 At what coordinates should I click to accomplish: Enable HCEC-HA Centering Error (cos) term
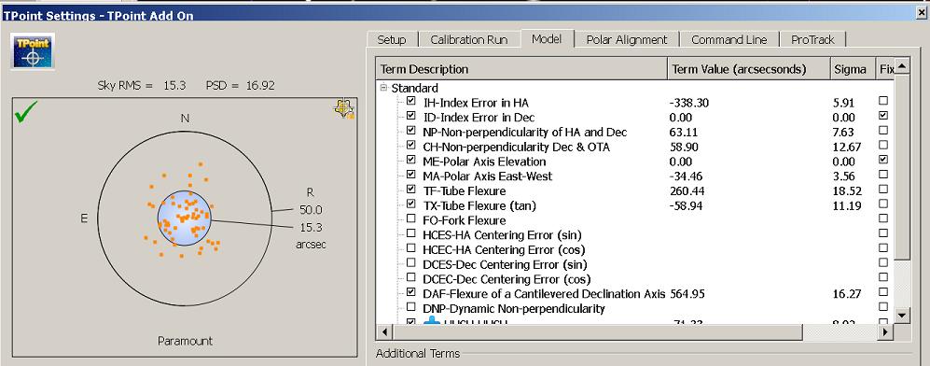pos(411,248)
